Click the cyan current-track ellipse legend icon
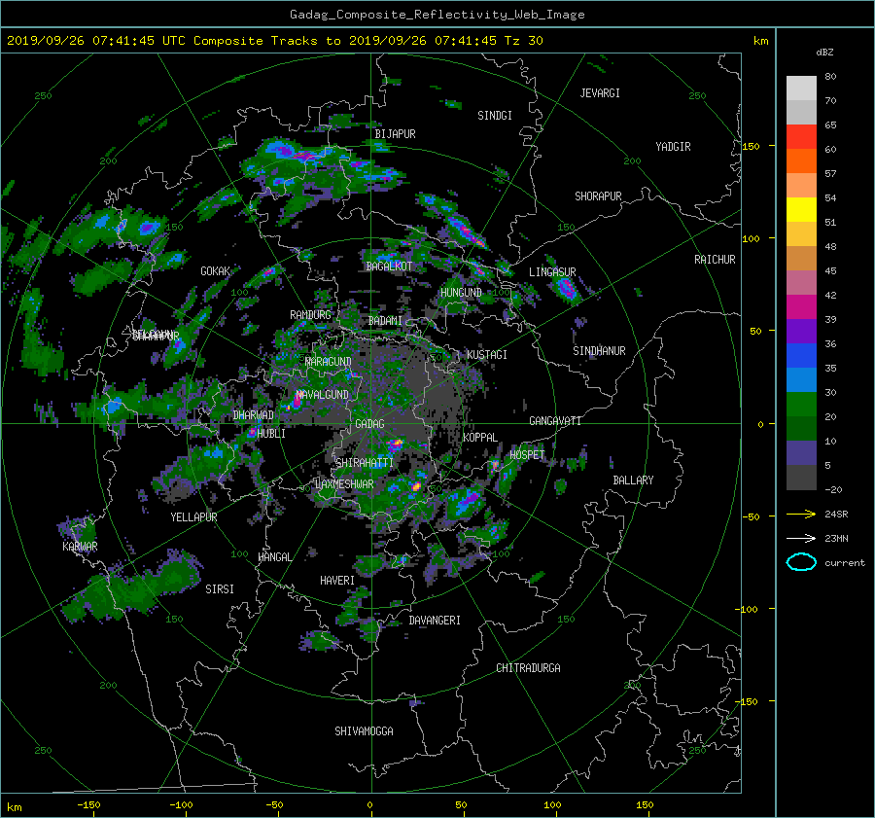The image size is (875, 818). click(801, 562)
